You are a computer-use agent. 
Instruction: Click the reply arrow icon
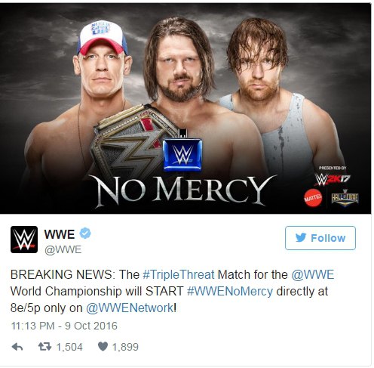click(17, 347)
